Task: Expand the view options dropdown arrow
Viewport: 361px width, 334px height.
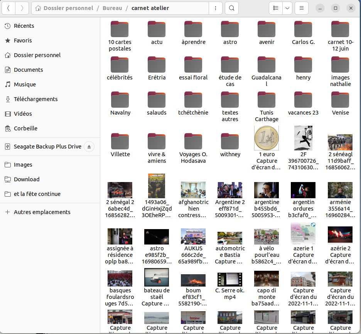Action: [x=287, y=8]
